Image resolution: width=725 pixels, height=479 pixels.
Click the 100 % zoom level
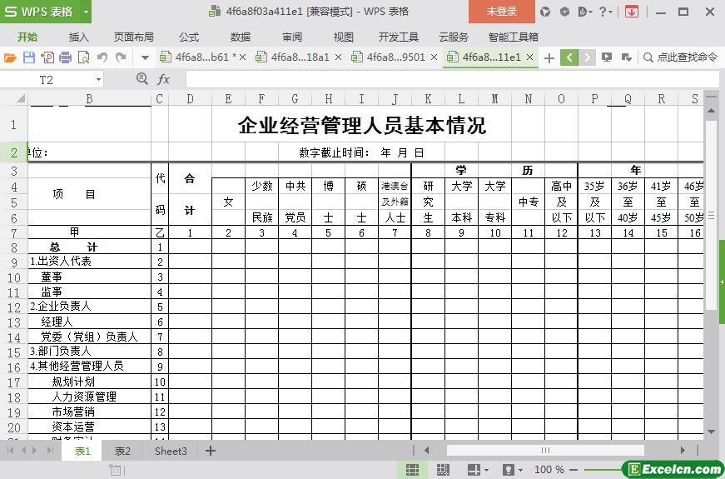pos(549,470)
